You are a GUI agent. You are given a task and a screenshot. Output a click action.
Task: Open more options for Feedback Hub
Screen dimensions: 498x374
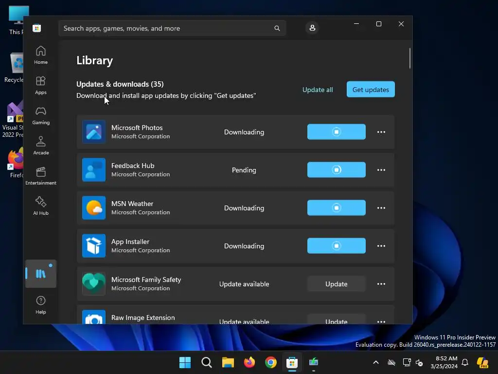381,170
